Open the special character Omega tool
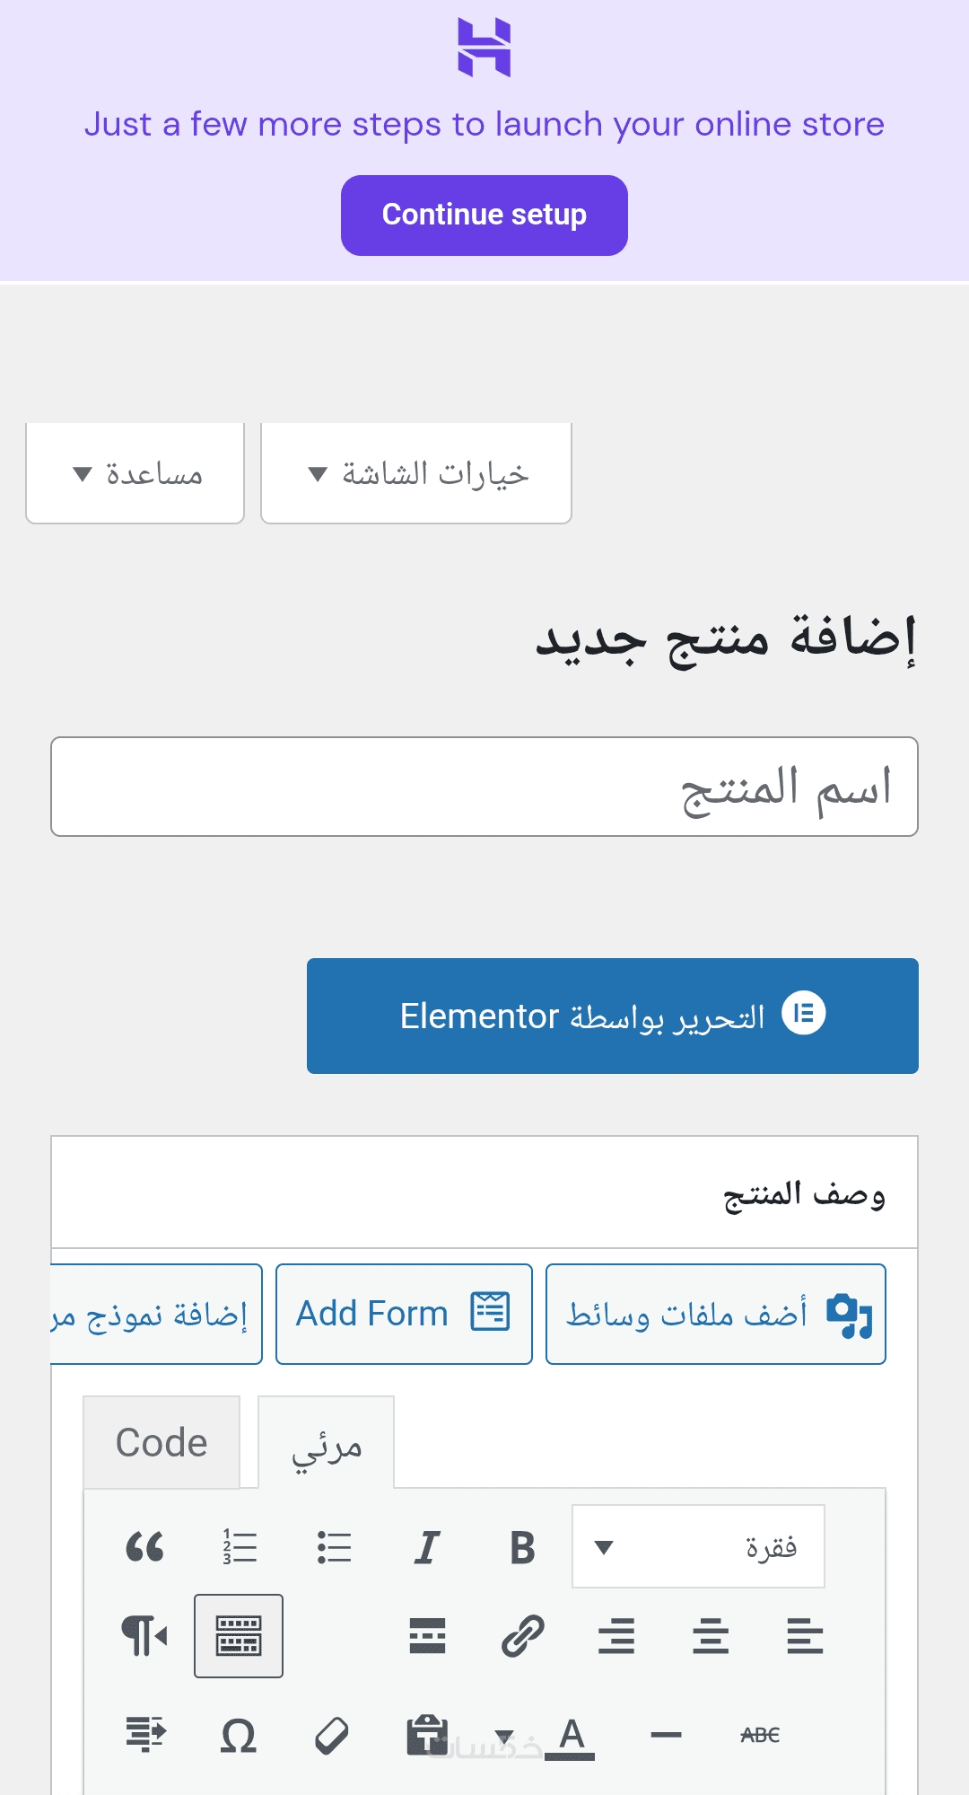Viewport: 969px width, 1795px height. pos(239,1735)
